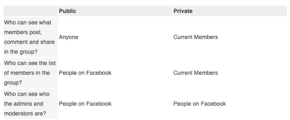The image size is (290, 120).
Task: Click Private 'People on Facebook' in the admins row
Action: coord(199,104)
